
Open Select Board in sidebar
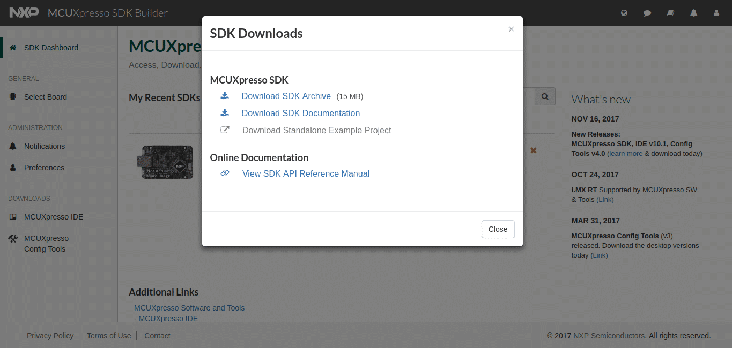tap(45, 97)
